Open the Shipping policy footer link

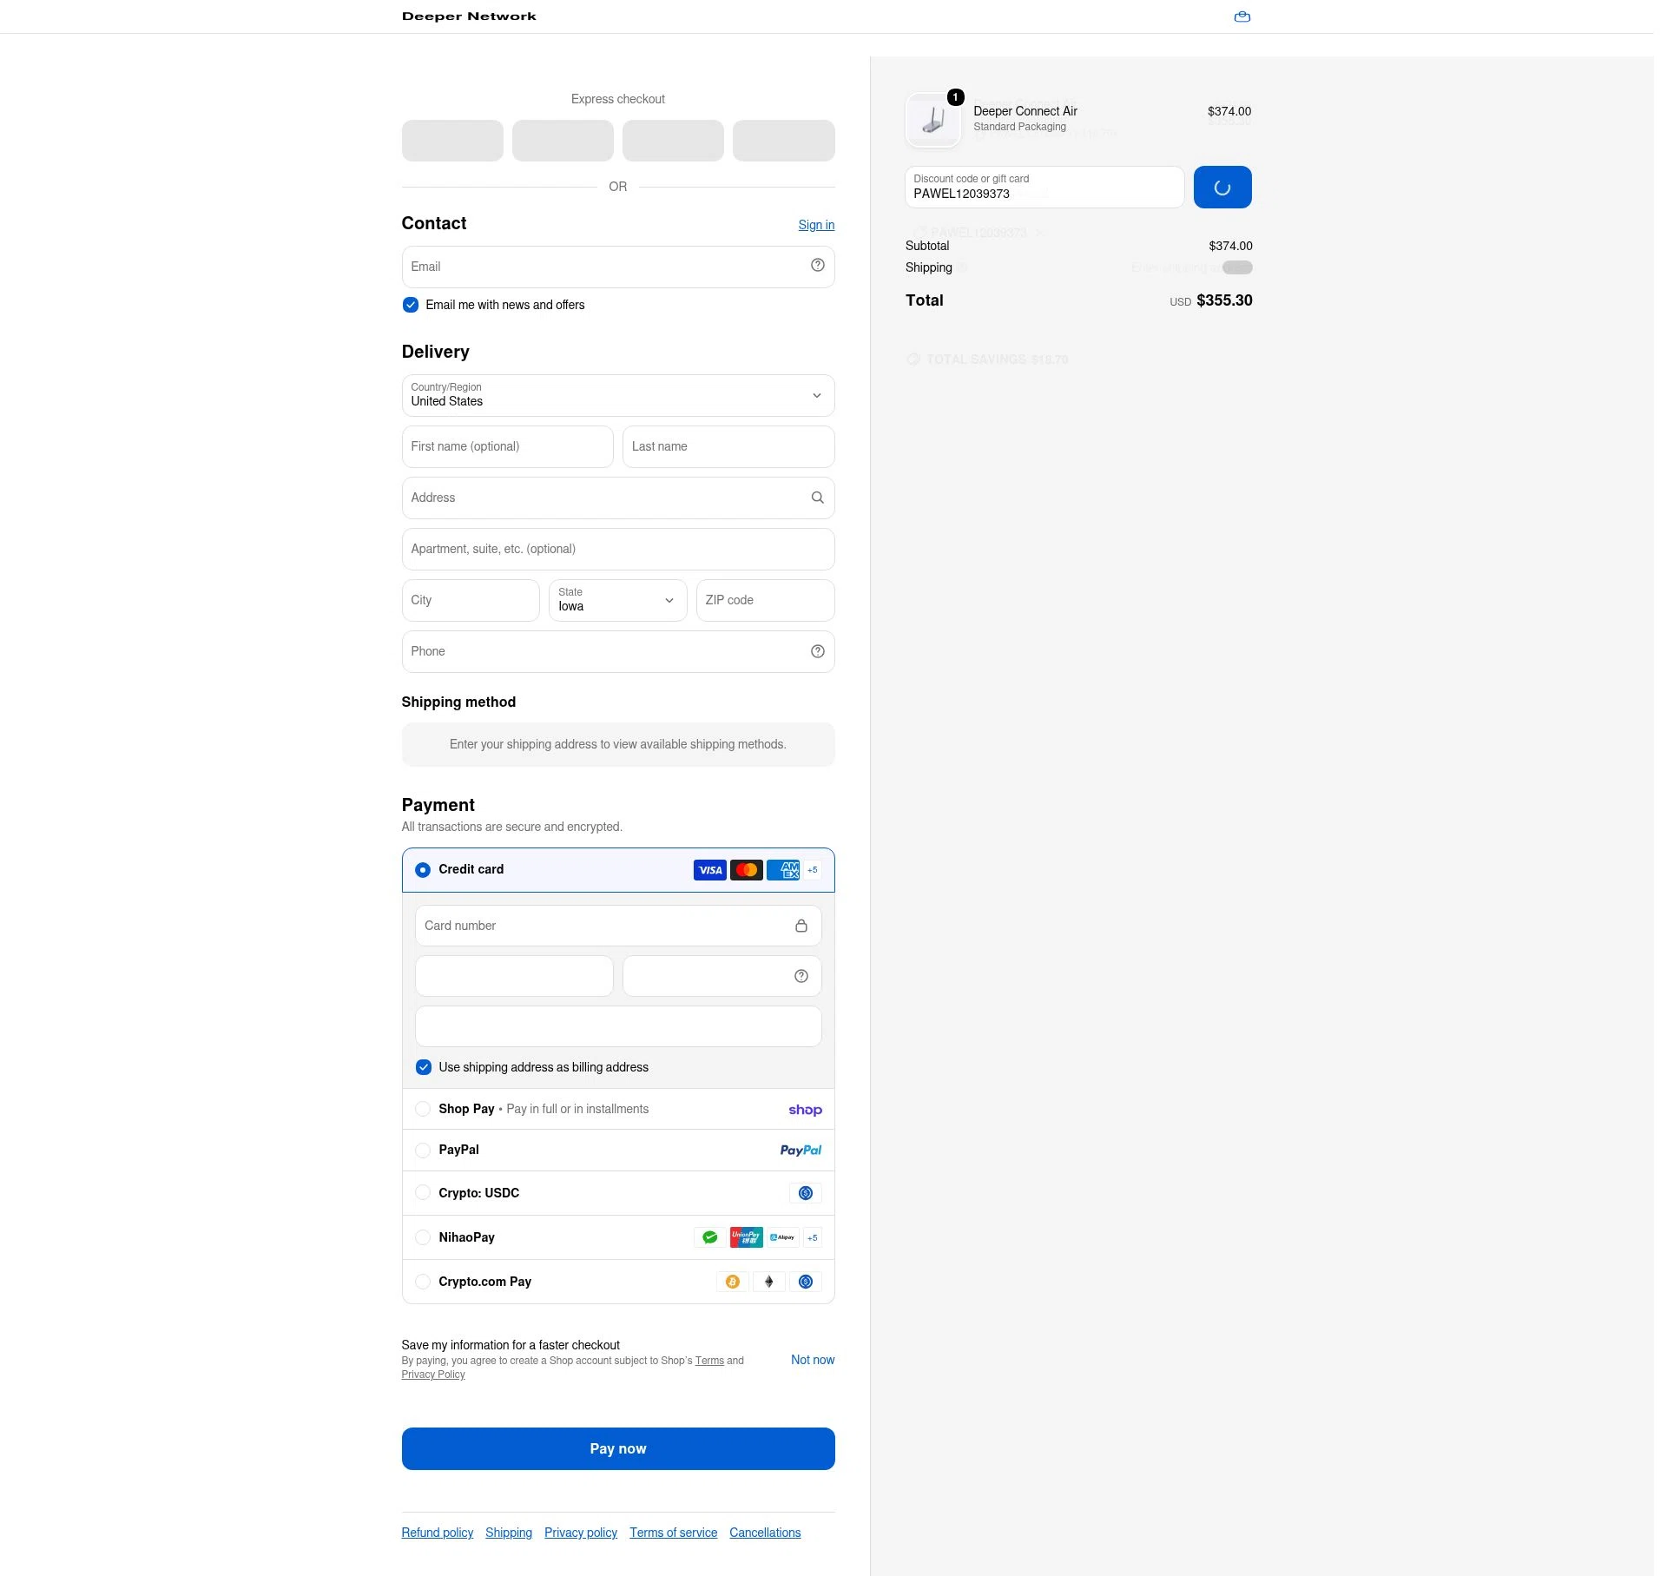tap(509, 1533)
